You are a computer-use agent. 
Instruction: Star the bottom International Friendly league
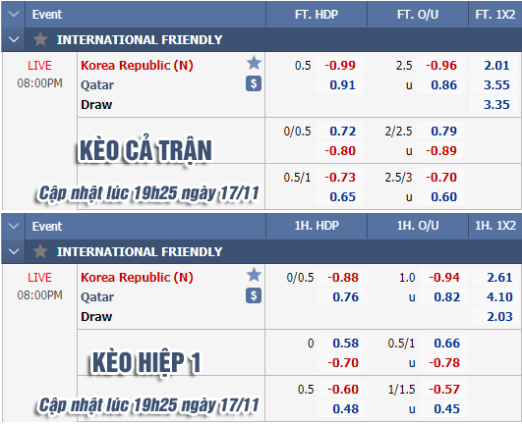tap(40, 251)
